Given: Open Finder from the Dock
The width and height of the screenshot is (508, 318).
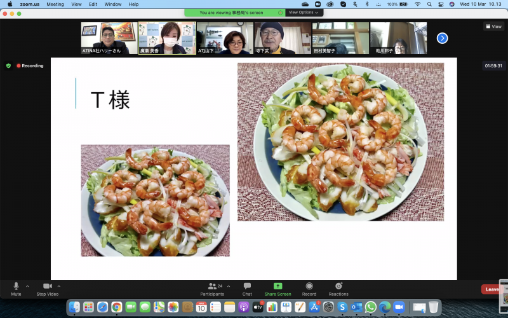Looking at the screenshot, I should point(74,307).
